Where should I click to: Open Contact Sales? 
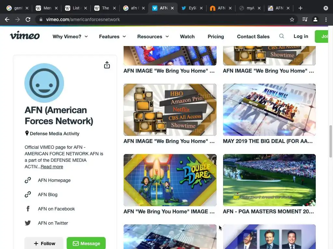click(253, 36)
